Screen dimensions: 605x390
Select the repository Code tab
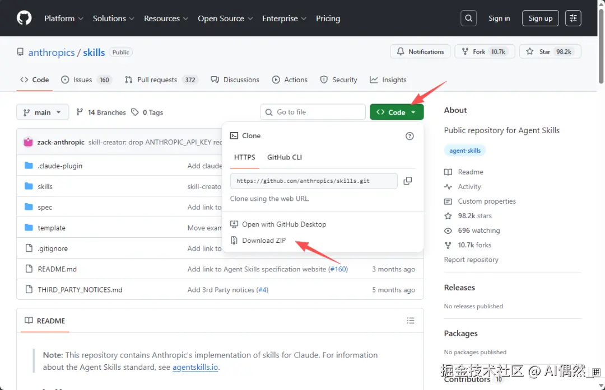(x=34, y=80)
